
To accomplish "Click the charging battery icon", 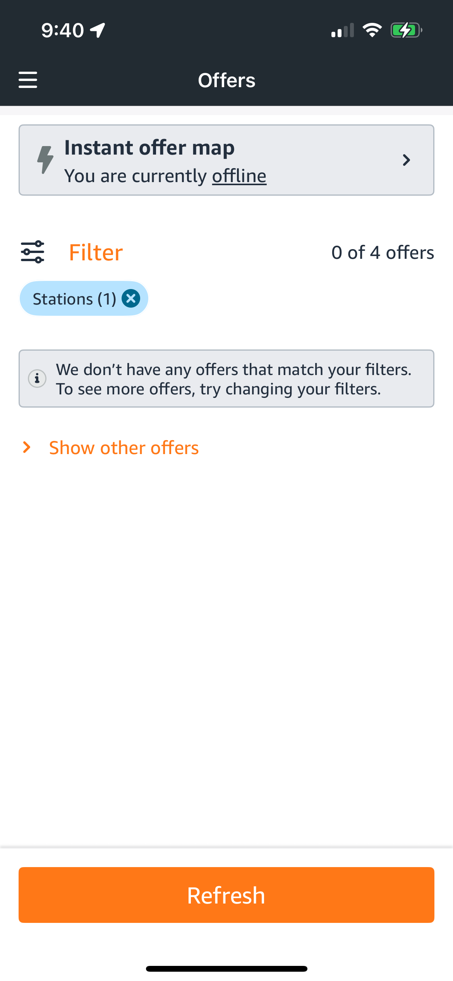I will point(405,29).
